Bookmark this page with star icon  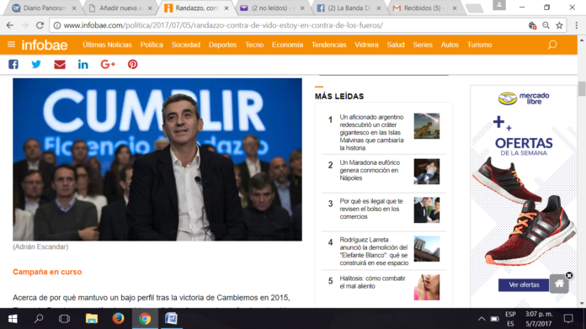(x=559, y=25)
